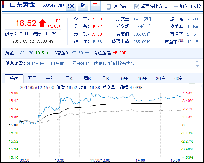Click the 最高 value 16.62
The image size is (204, 163).
coord(96,27)
